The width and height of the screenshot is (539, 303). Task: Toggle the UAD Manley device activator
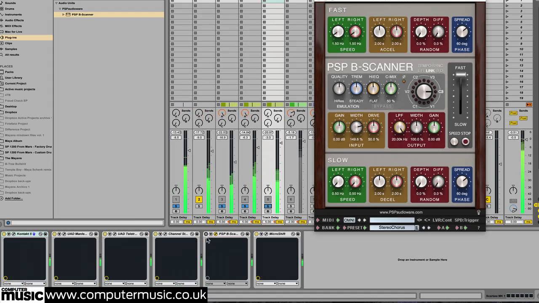(x=54, y=234)
